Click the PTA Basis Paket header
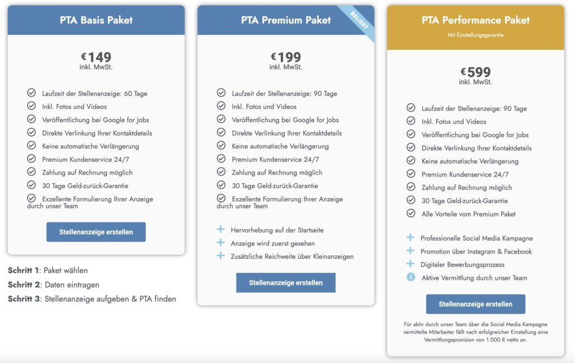Screen dimensions: 574x363 96,20
